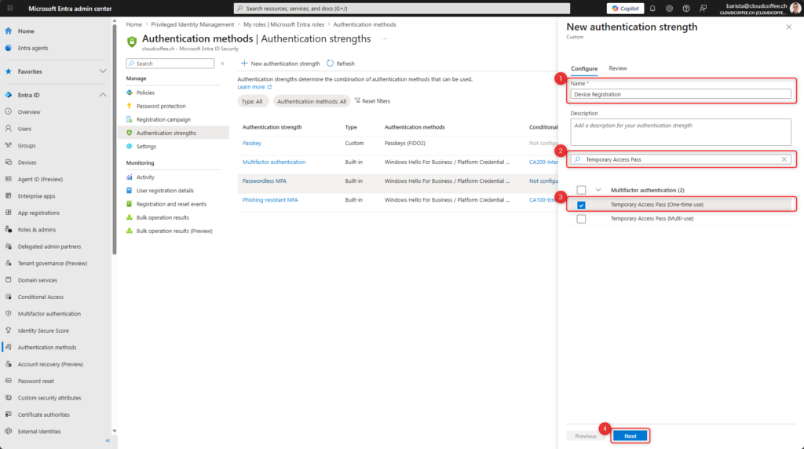Open the Learn more link
The height and width of the screenshot is (449, 804).
coord(254,87)
